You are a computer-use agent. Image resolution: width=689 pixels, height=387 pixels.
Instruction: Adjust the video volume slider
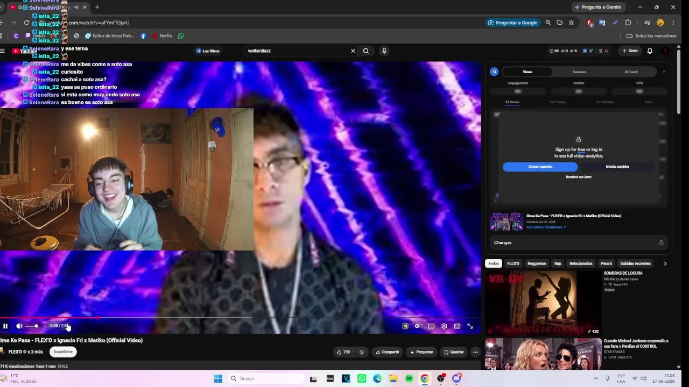pos(31,326)
